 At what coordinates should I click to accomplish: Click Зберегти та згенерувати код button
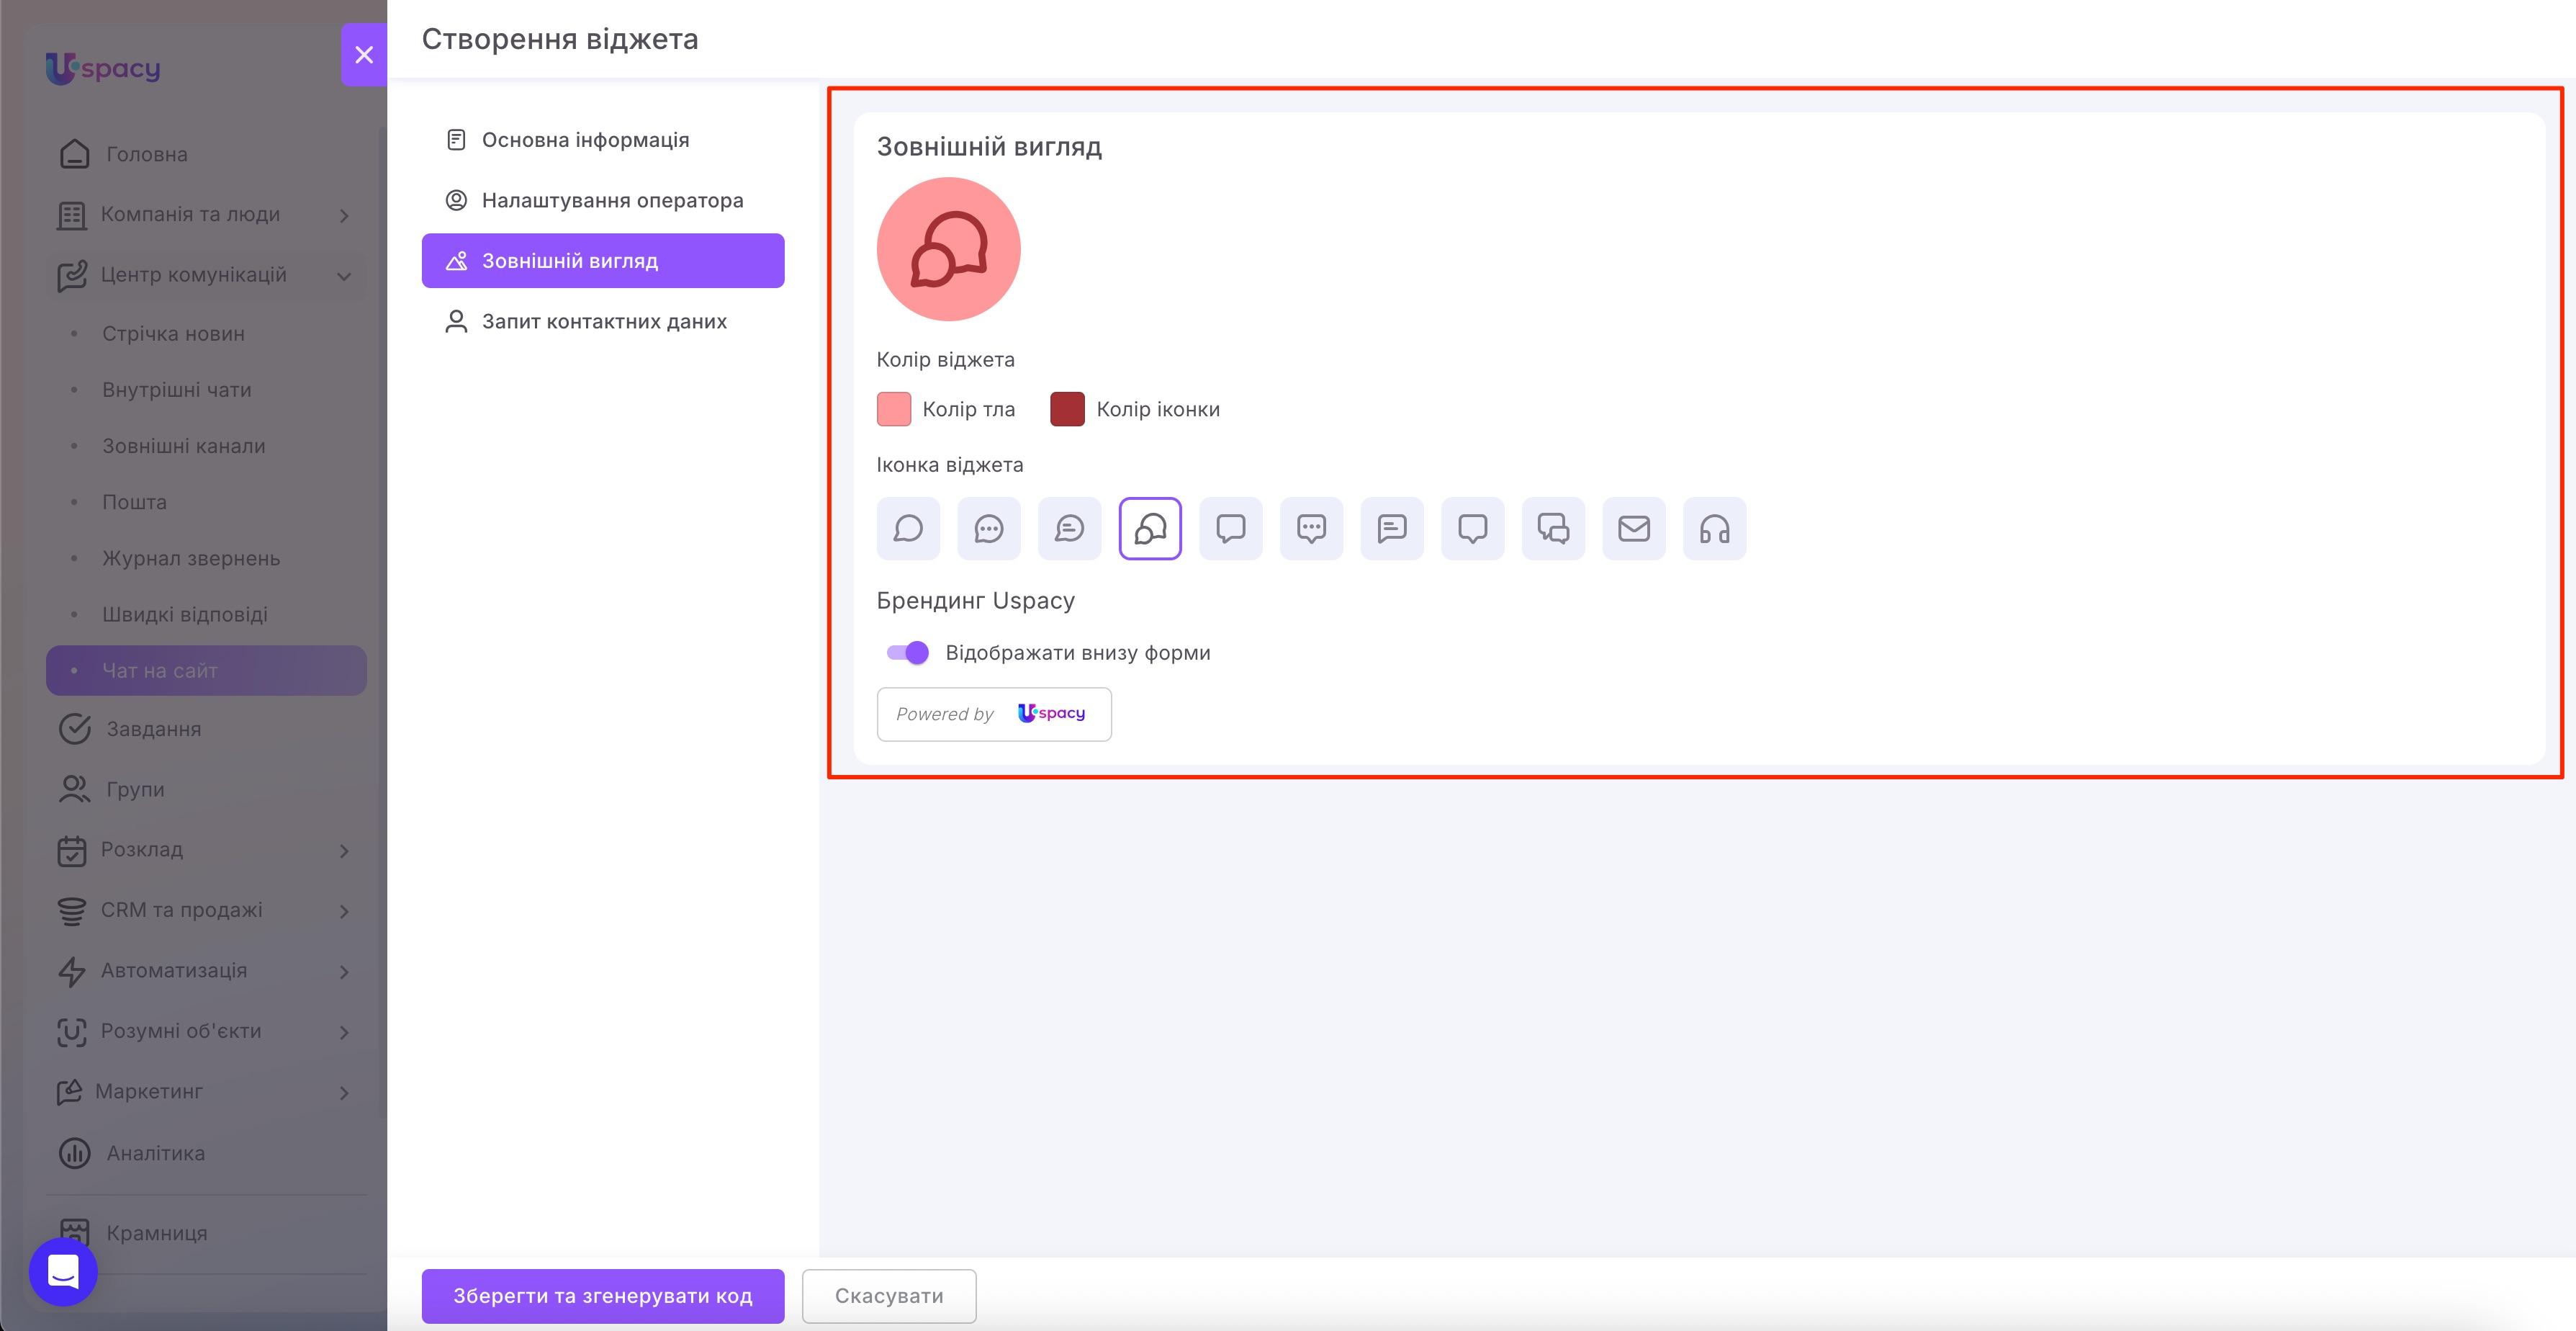coord(603,1296)
